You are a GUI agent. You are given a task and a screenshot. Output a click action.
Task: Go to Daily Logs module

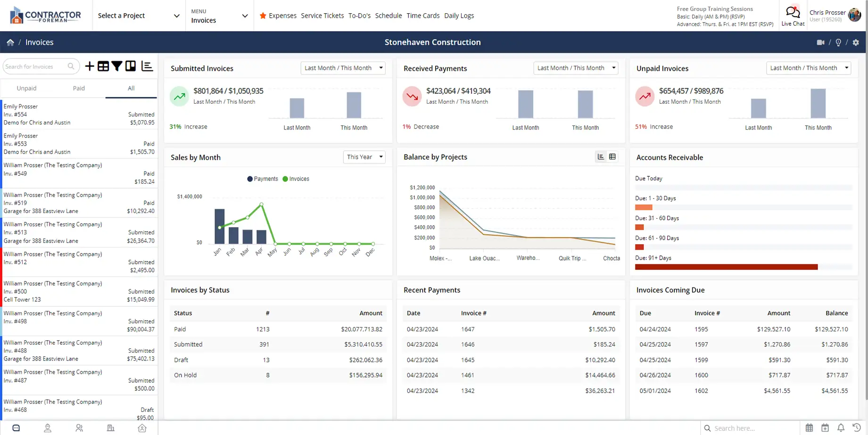pos(459,16)
